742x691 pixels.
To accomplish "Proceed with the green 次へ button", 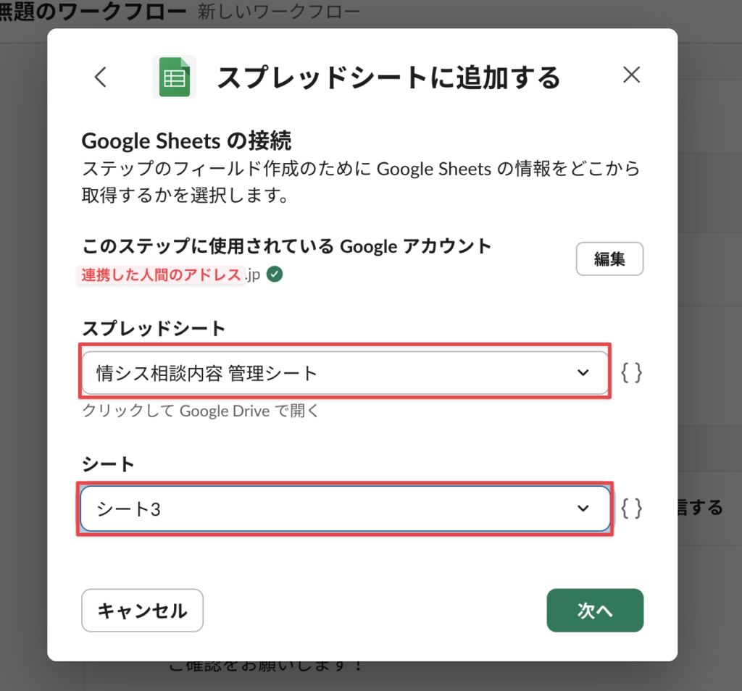I will [x=594, y=611].
